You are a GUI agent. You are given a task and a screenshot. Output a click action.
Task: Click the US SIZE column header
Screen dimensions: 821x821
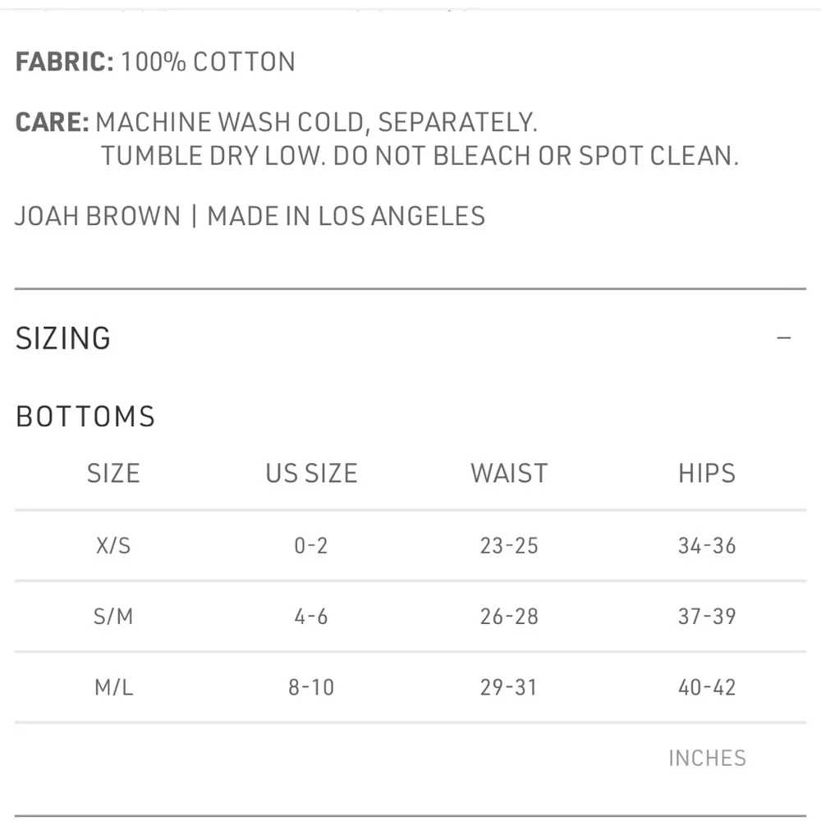(311, 473)
